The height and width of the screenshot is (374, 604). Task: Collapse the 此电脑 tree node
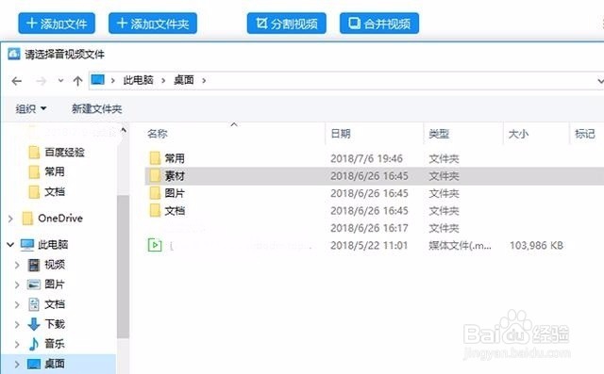(x=10, y=244)
